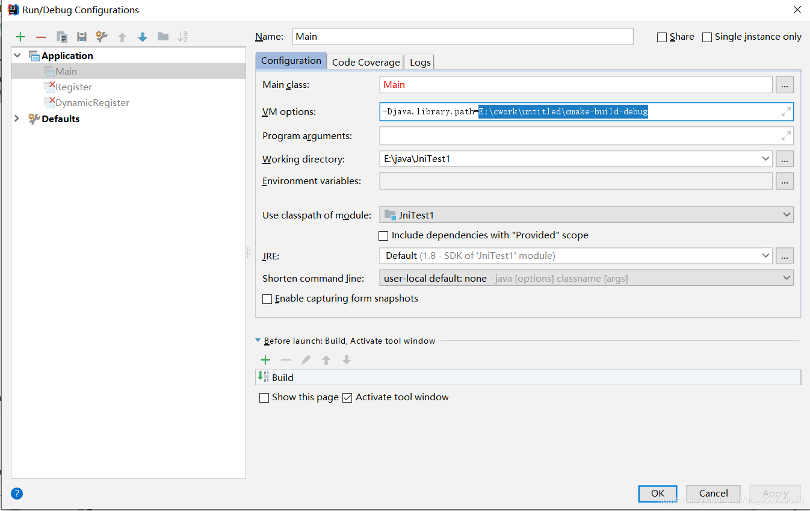Expand Program arguments field editor
810x511 pixels.
786,136
